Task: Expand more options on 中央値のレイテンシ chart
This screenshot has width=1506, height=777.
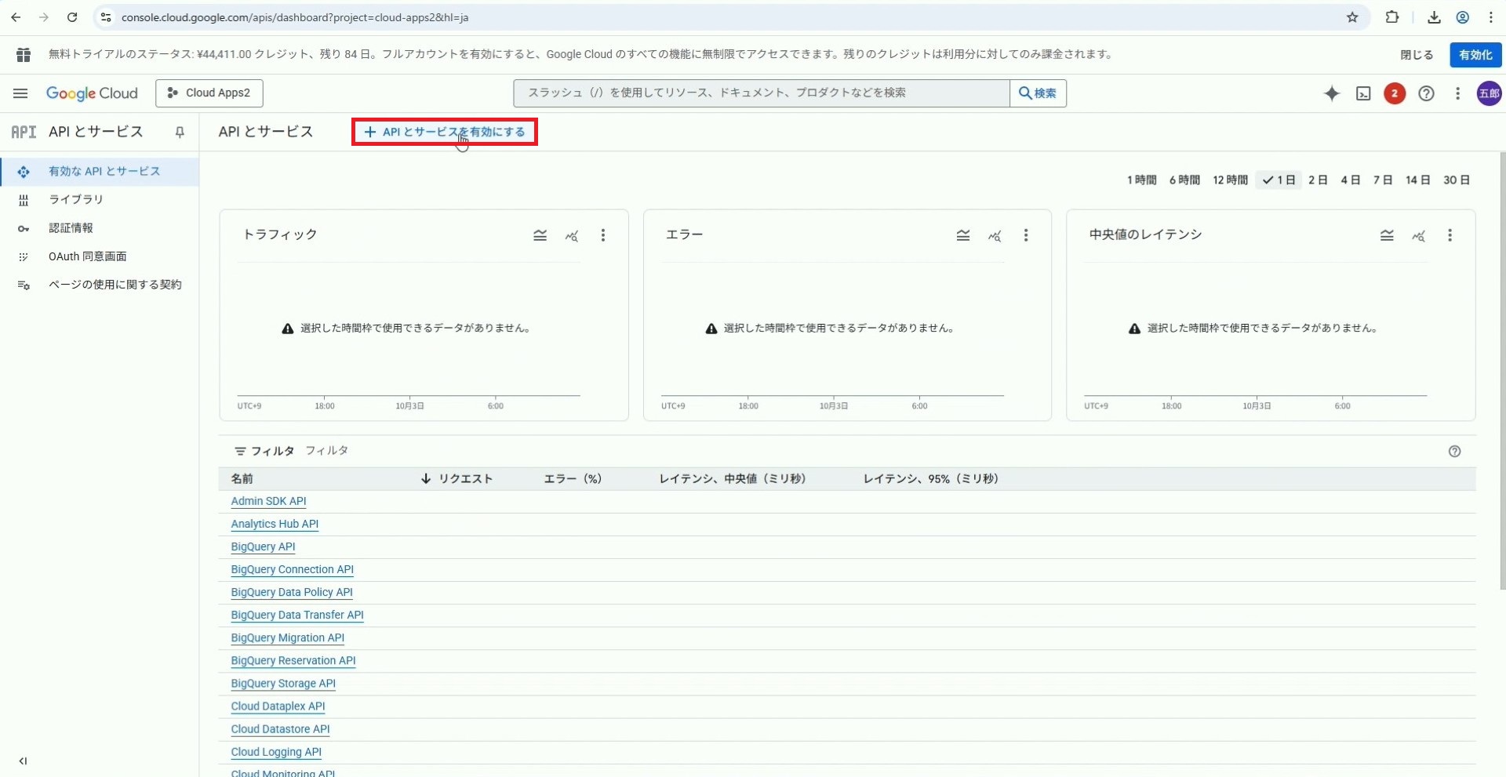Action: [x=1450, y=235]
